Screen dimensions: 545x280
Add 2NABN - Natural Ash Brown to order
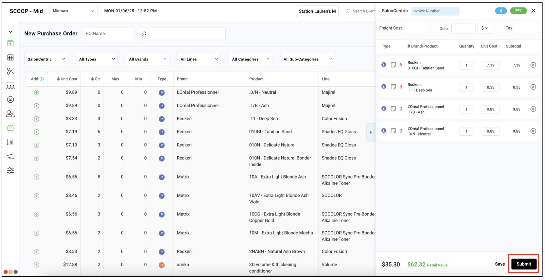tap(37, 252)
